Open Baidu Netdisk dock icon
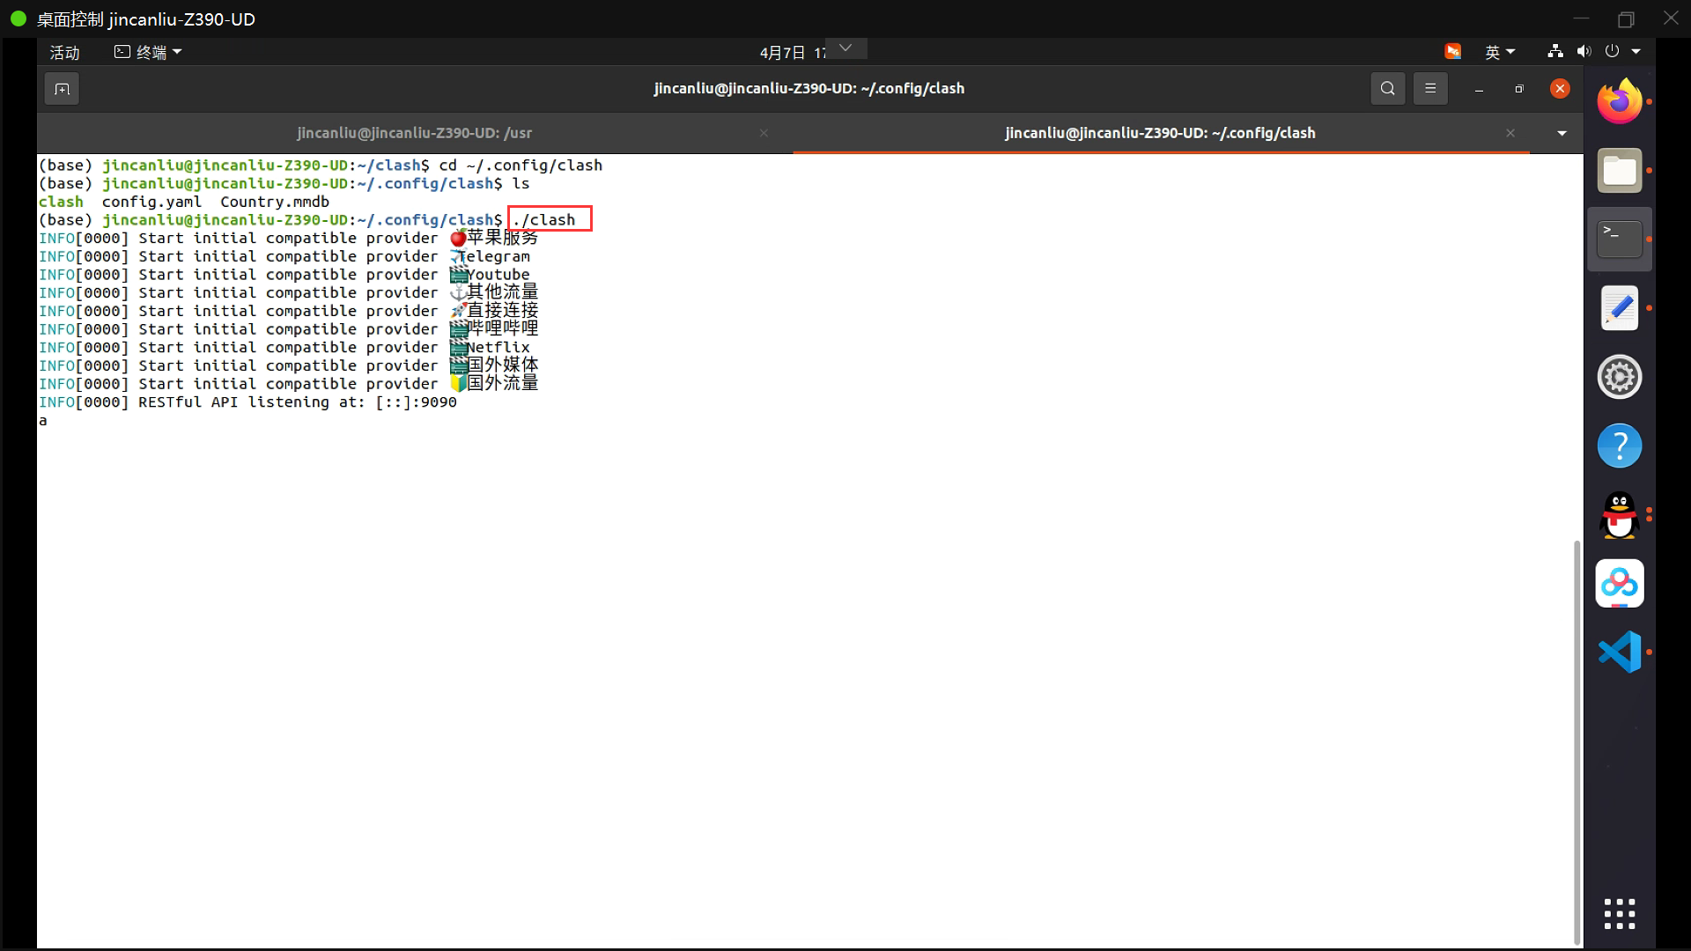Image resolution: width=1691 pixels, height=951 pixels. coord(1619,583)
